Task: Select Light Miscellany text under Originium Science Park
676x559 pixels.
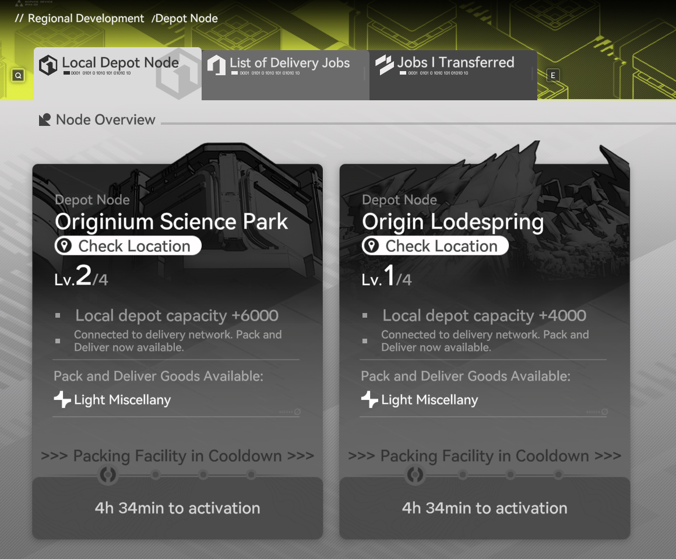Action: pyautogui.click(x=122, y=400)
